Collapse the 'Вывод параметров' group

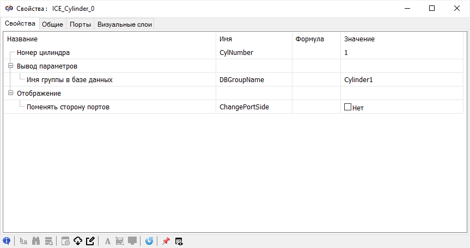coord(10,66)
